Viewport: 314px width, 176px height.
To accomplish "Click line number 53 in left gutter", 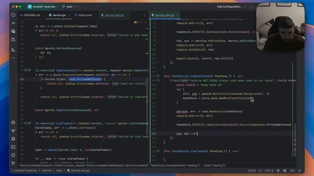I will 22,79.
